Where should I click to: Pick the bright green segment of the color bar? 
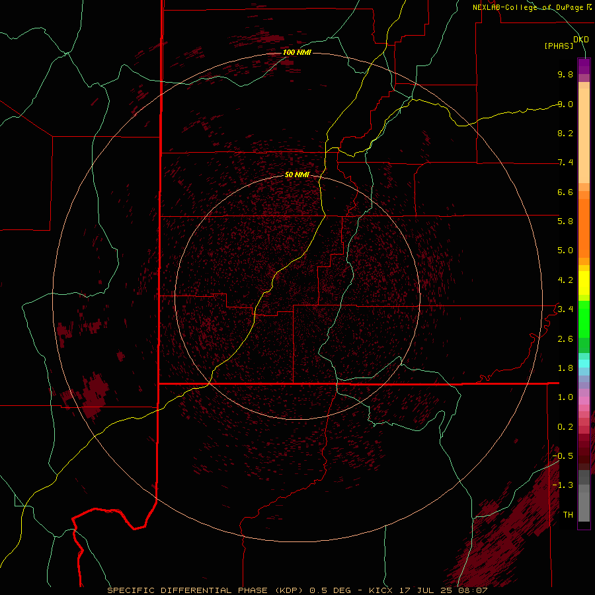coord(584,319)
